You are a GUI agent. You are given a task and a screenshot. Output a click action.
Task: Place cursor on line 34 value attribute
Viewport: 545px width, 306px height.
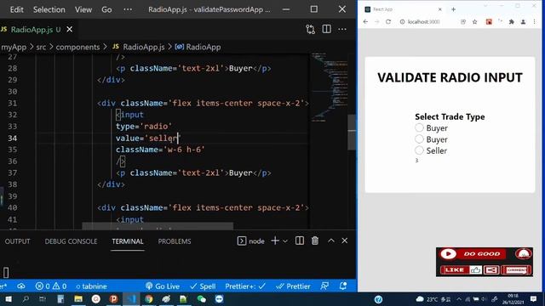[148, 138]
